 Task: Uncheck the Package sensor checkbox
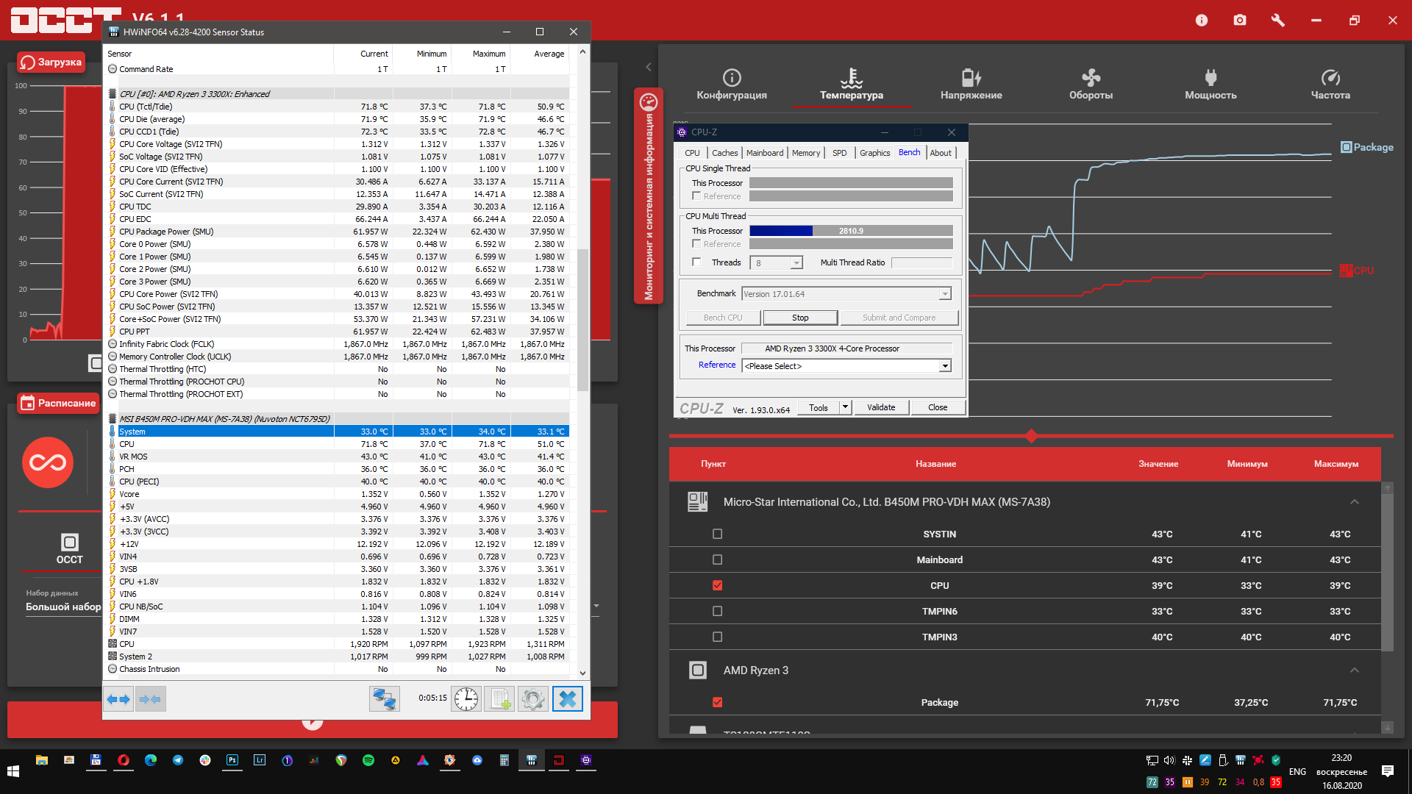[x=718, y=703]
